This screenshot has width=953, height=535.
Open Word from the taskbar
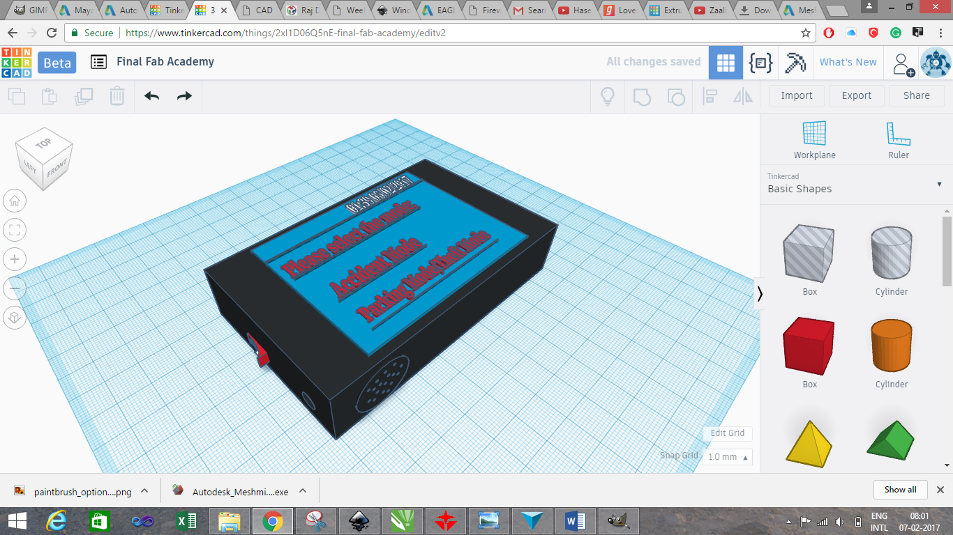point(575,521)
